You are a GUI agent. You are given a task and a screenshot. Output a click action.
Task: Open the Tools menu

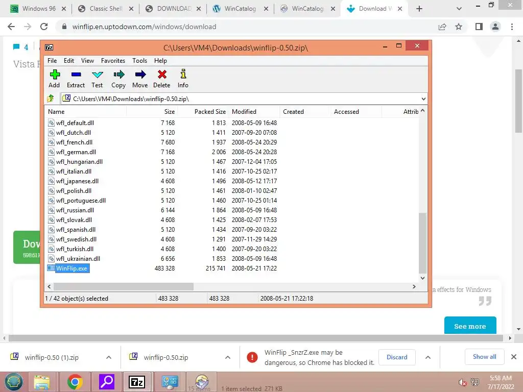pyautogui.click(x=139, y=61)
